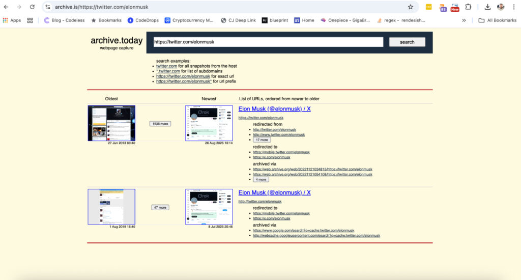Open the blueprint bookmark
This screenshot has width=521, height=280.
(275, 20)
